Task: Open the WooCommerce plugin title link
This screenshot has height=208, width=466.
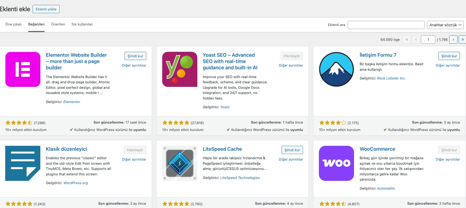Action: 377,149
